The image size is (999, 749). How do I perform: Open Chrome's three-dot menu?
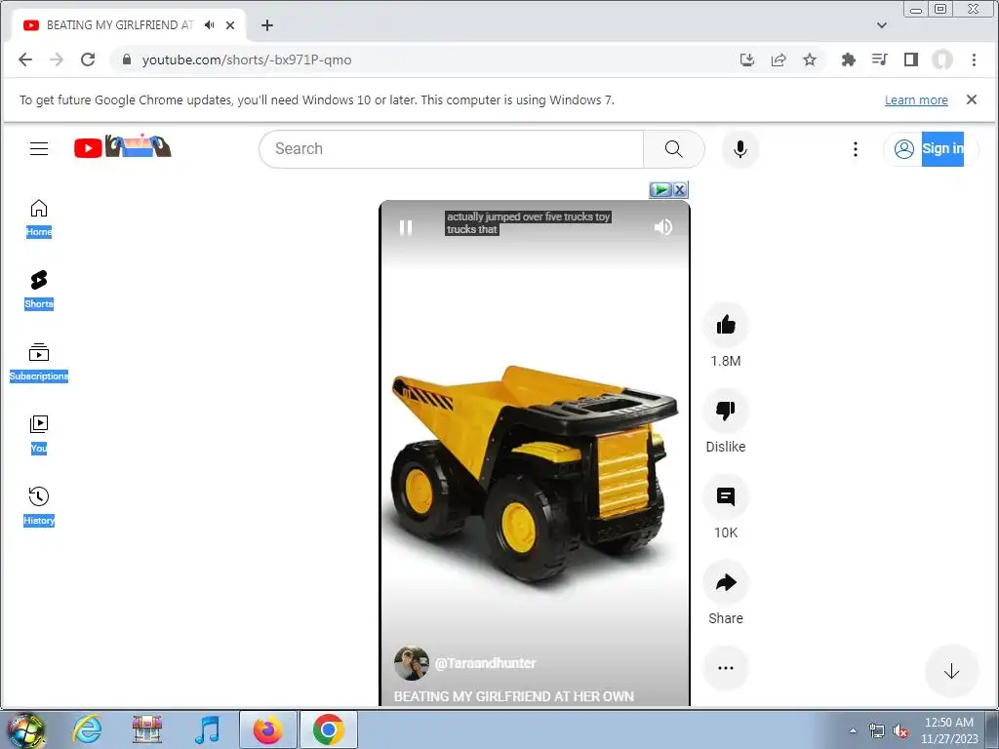[x=974, y=59]
